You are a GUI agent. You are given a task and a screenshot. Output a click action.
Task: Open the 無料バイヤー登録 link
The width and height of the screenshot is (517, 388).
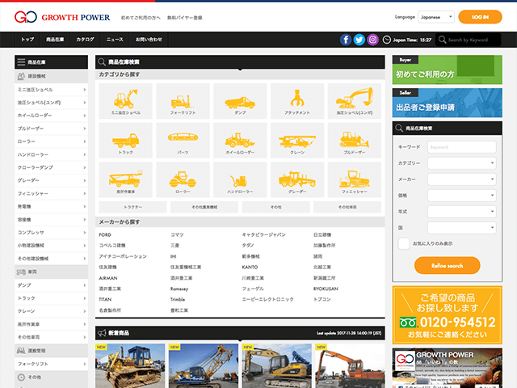[185, 18]
